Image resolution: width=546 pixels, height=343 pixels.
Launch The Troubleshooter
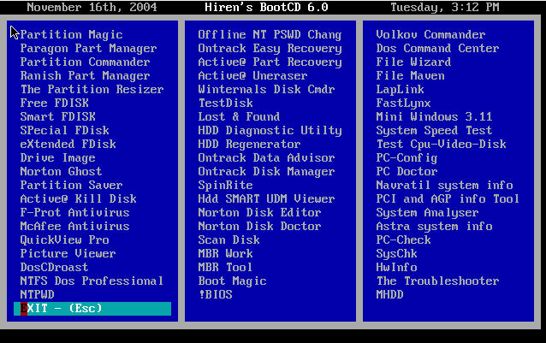[437, 281]
